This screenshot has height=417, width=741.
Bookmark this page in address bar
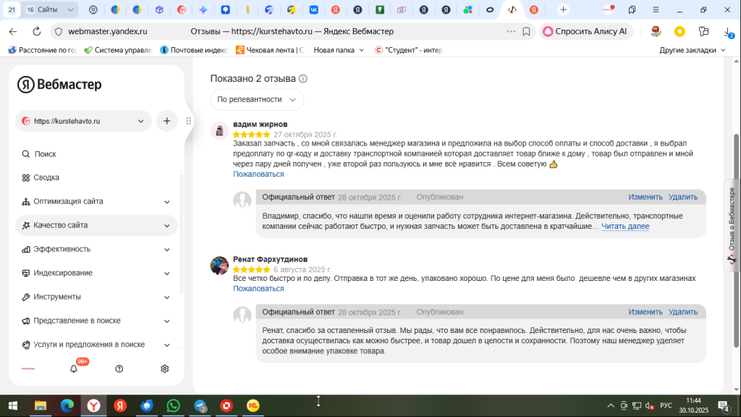point(526,32)
